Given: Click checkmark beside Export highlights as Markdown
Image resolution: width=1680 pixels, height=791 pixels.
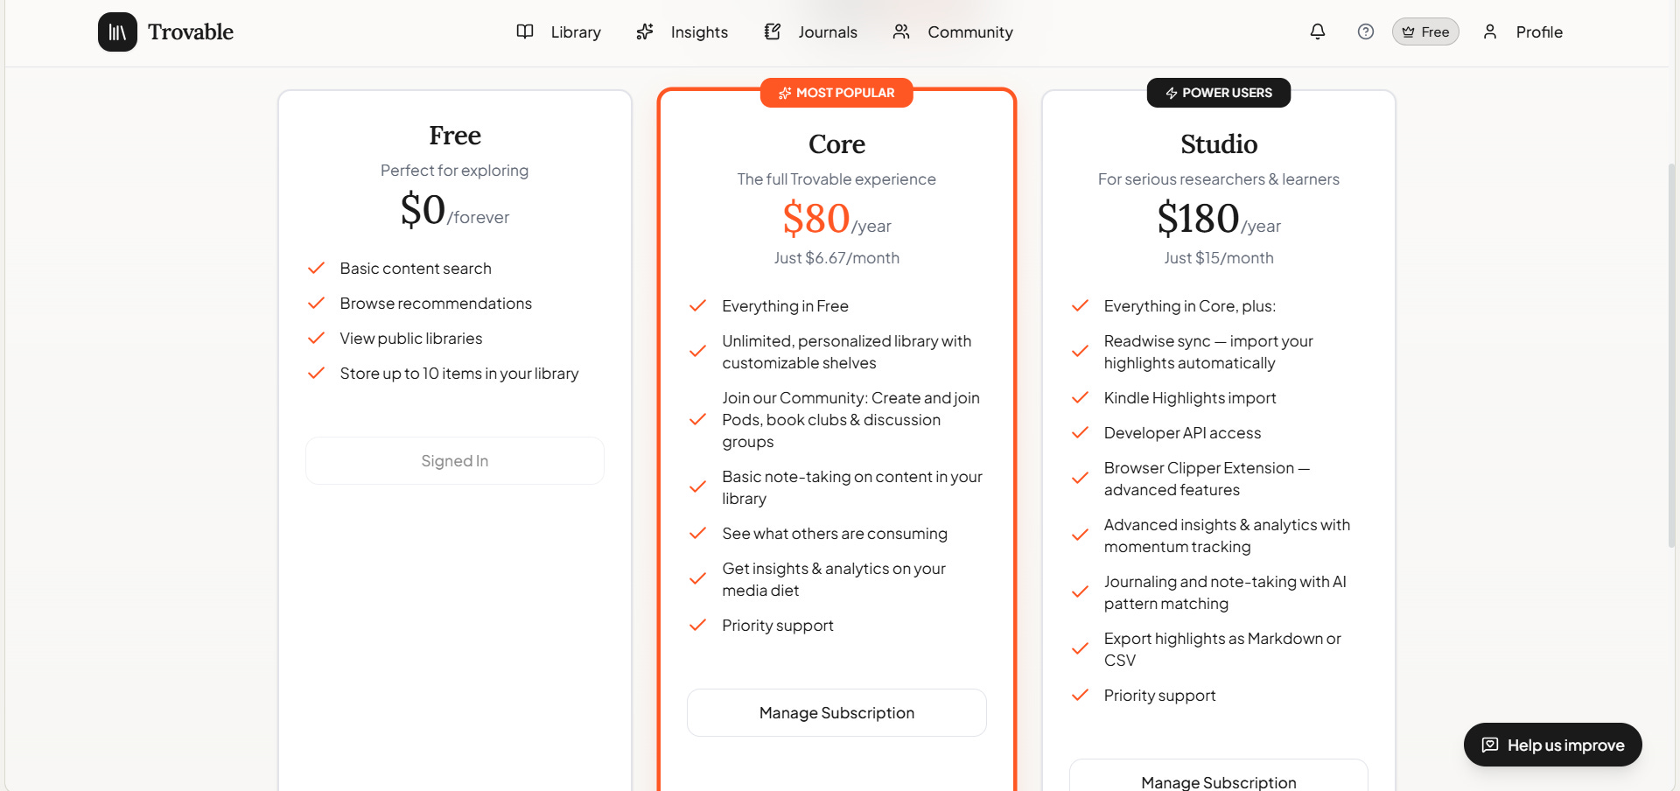Looking at the screenshot, I should 1081,648.
